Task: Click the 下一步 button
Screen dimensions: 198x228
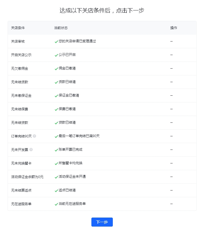Action: coord(102,222)
